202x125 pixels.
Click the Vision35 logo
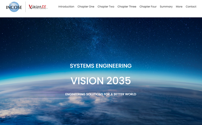pyautogui.click(x=38, y=7)
